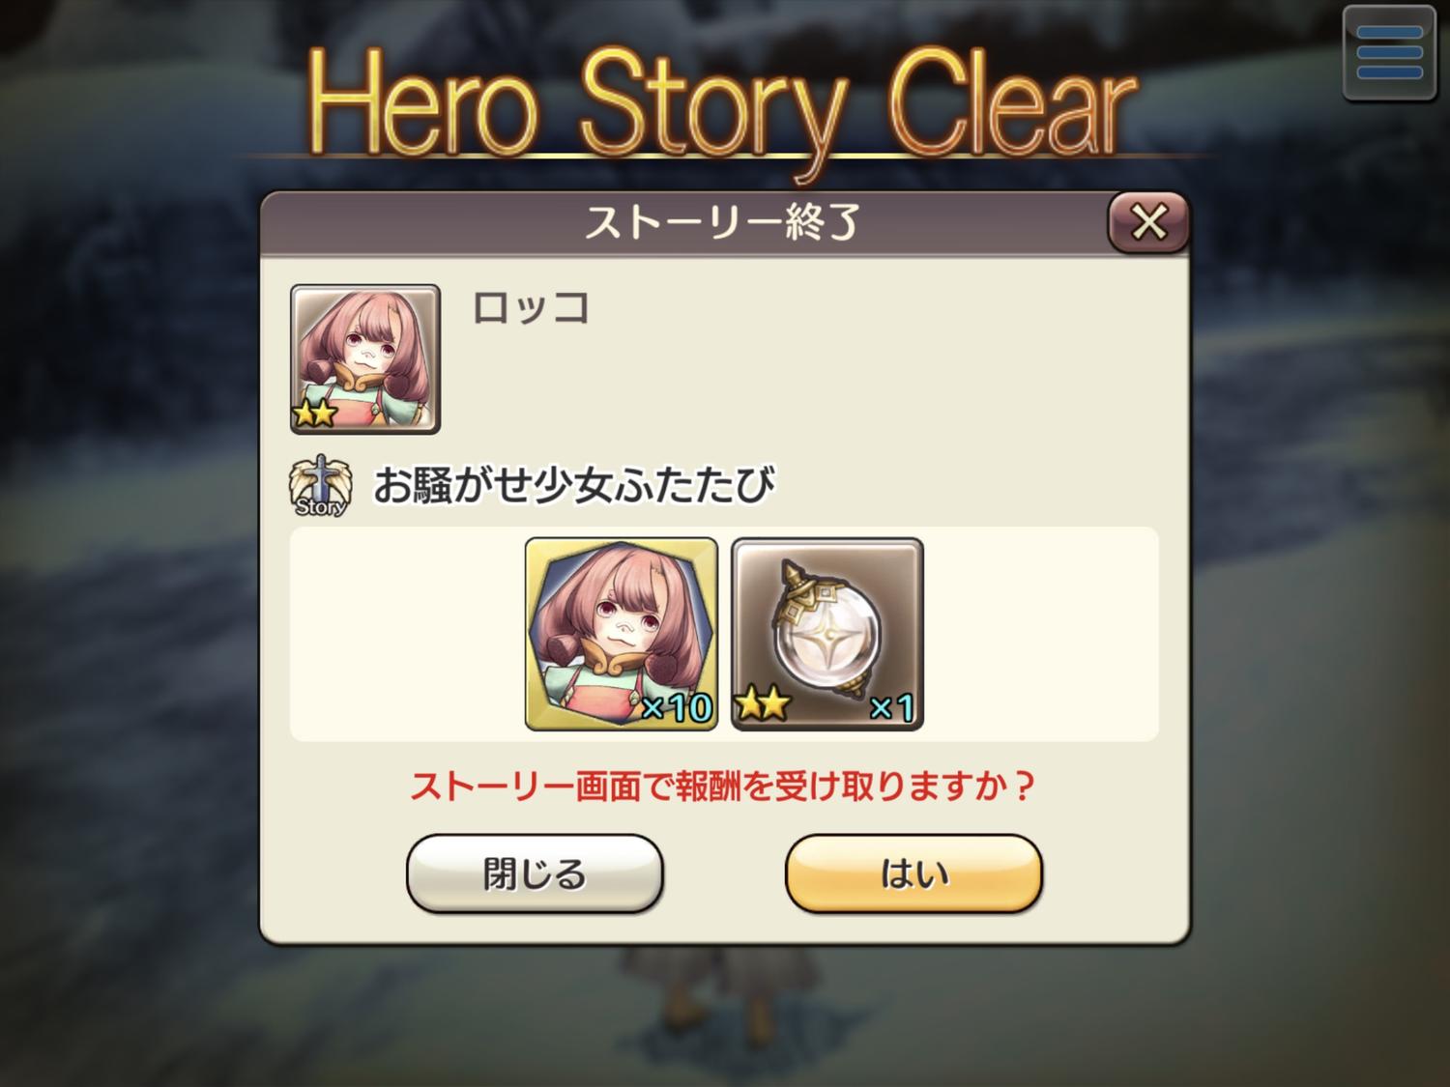Click the red reward confirmation question text
The height and width of the screenshot is (1087, 1450).
tap(723, 787)
